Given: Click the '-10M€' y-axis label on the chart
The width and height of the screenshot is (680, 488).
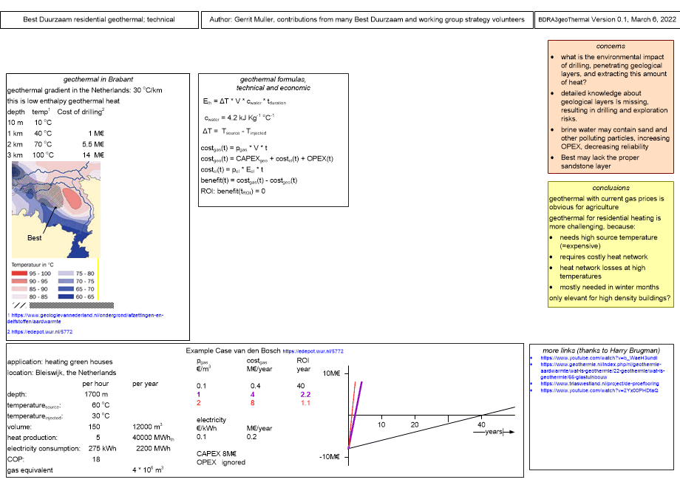Looking at the screenshot, I should click(x=330, y=457).
